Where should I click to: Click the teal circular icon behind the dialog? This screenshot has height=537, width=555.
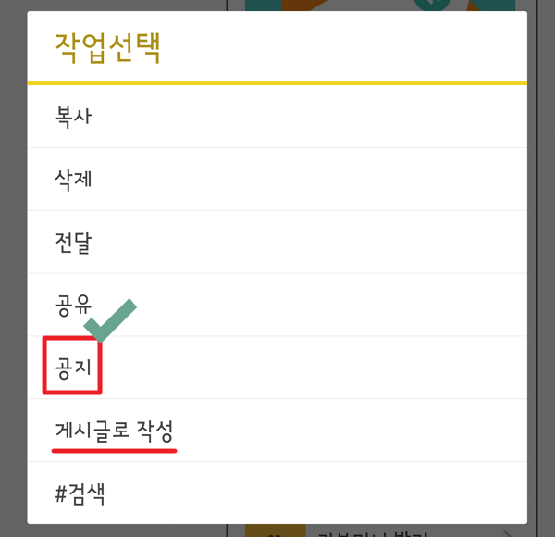(432, 5)
